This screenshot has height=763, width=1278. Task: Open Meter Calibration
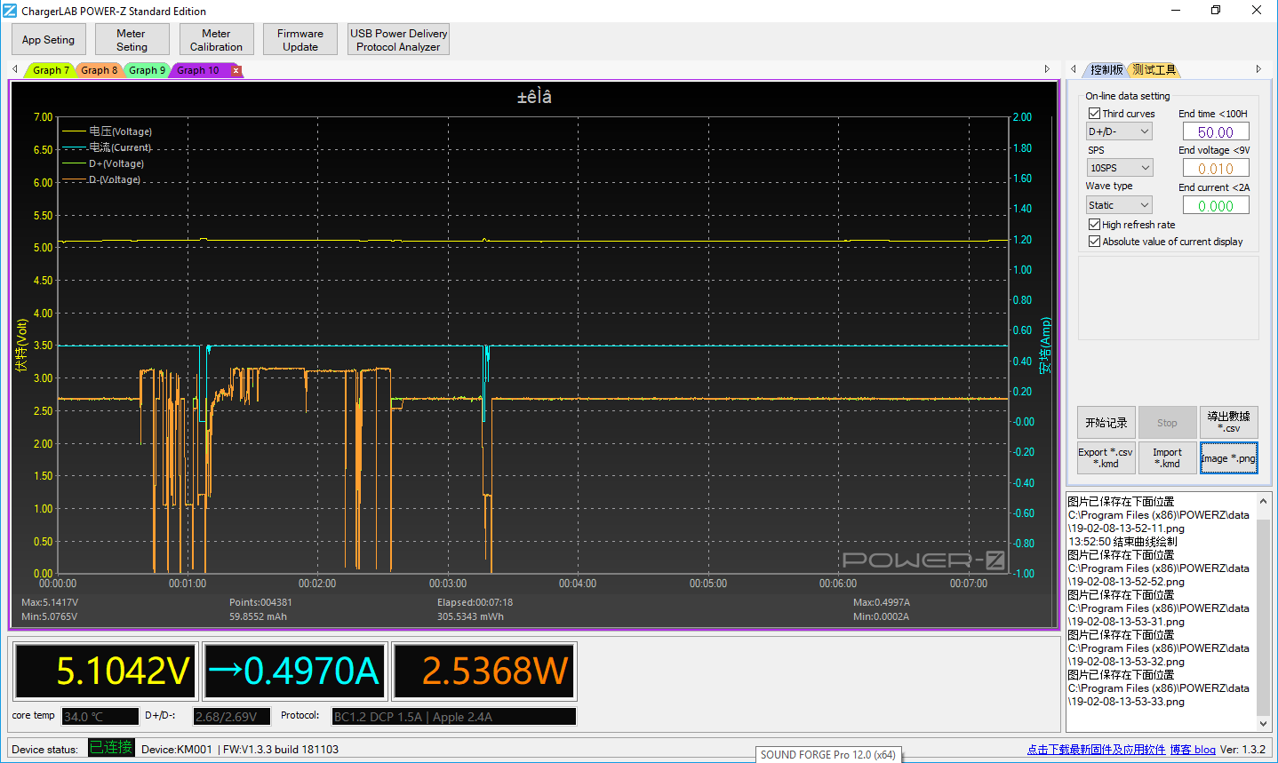coord(216,40)
